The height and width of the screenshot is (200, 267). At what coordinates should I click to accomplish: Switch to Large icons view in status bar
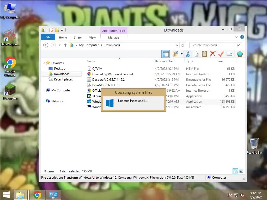coord(241,171)
